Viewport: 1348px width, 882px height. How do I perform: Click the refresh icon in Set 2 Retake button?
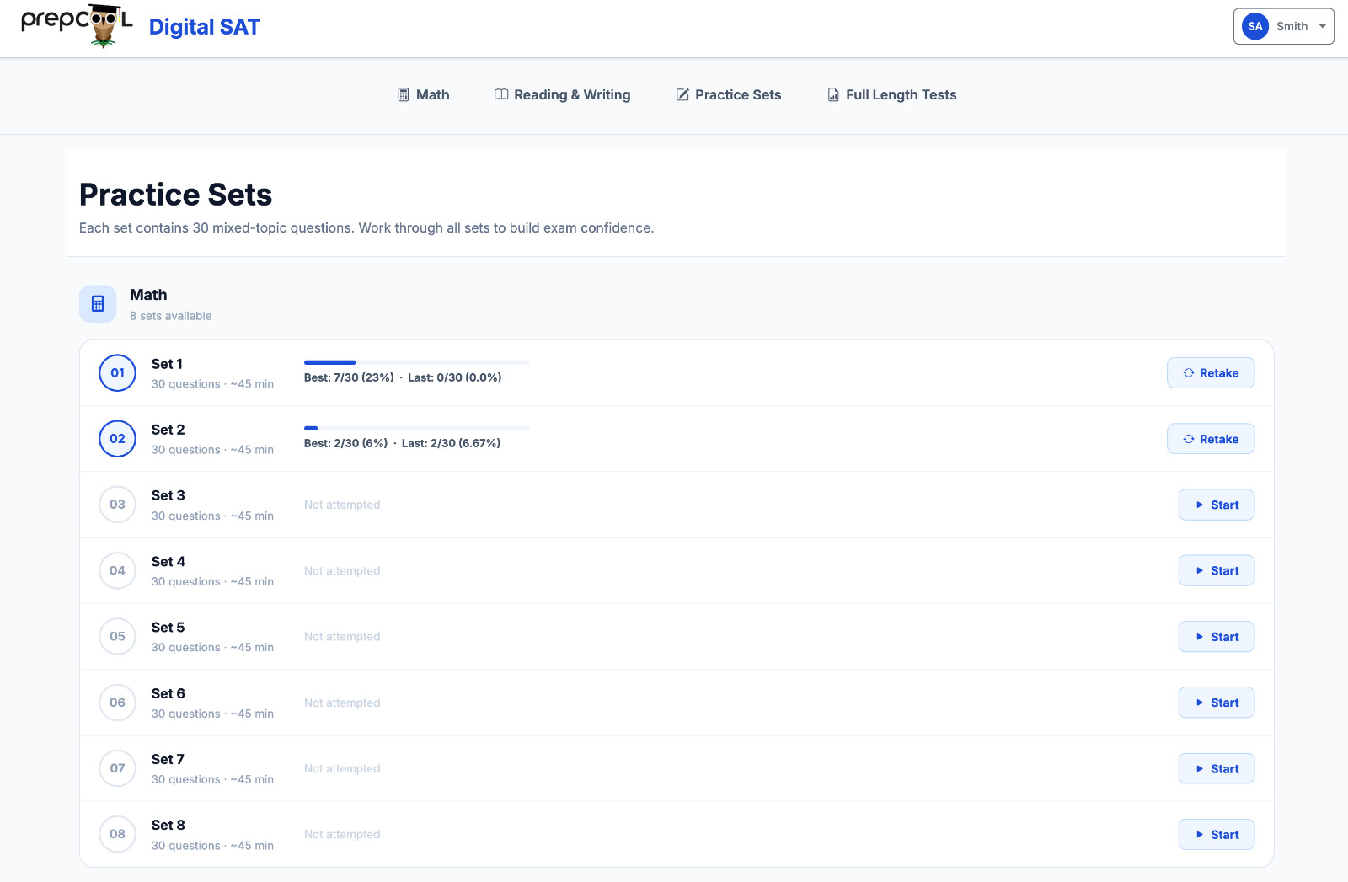pos(1189,439)
